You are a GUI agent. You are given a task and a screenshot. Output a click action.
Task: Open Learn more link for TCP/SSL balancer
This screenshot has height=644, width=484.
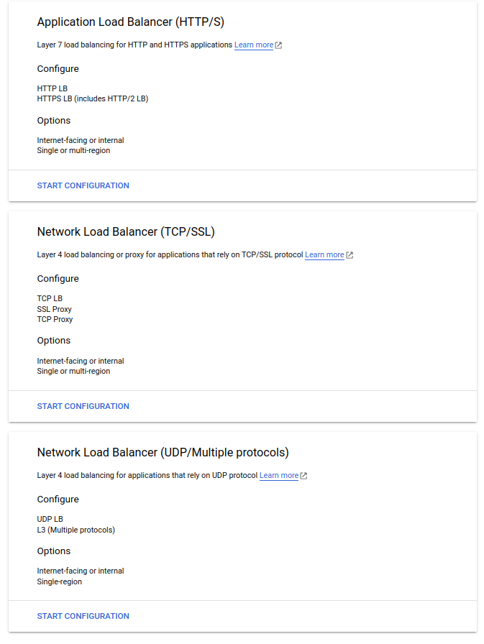tap(324, 254)
